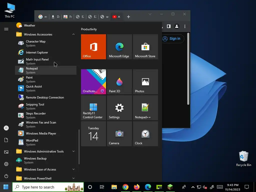Image resolution: width=256 pixels, height=192 pixels.
Task: Open Rectify11 Control Center tile
Action: click(93, 108)
